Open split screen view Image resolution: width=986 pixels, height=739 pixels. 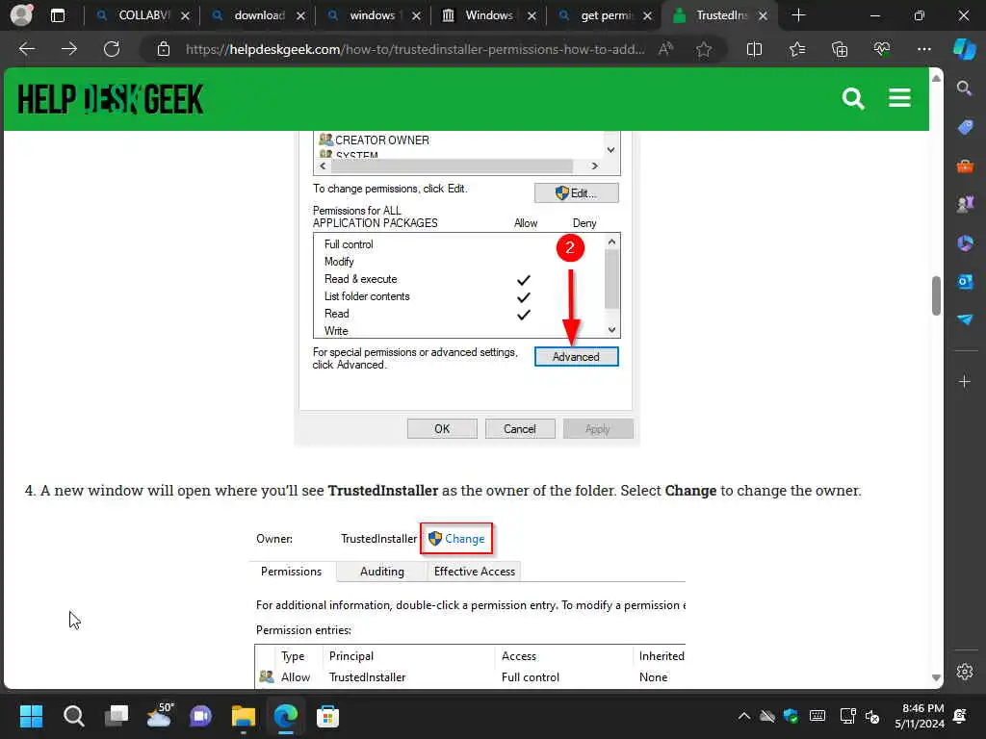[754, 49]
